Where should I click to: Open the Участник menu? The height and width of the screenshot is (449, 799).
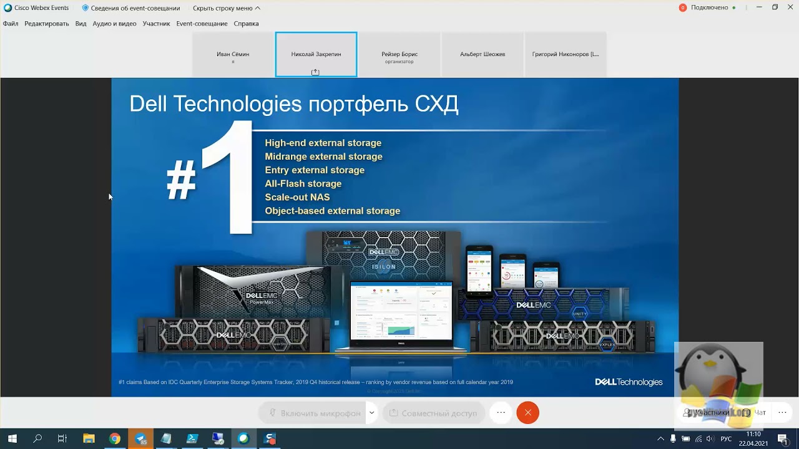tap(156, 24)
